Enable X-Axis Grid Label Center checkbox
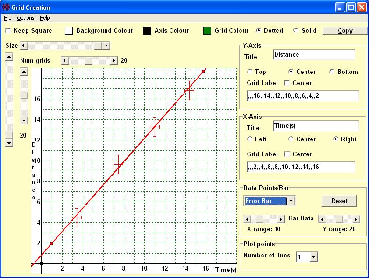 287,154
